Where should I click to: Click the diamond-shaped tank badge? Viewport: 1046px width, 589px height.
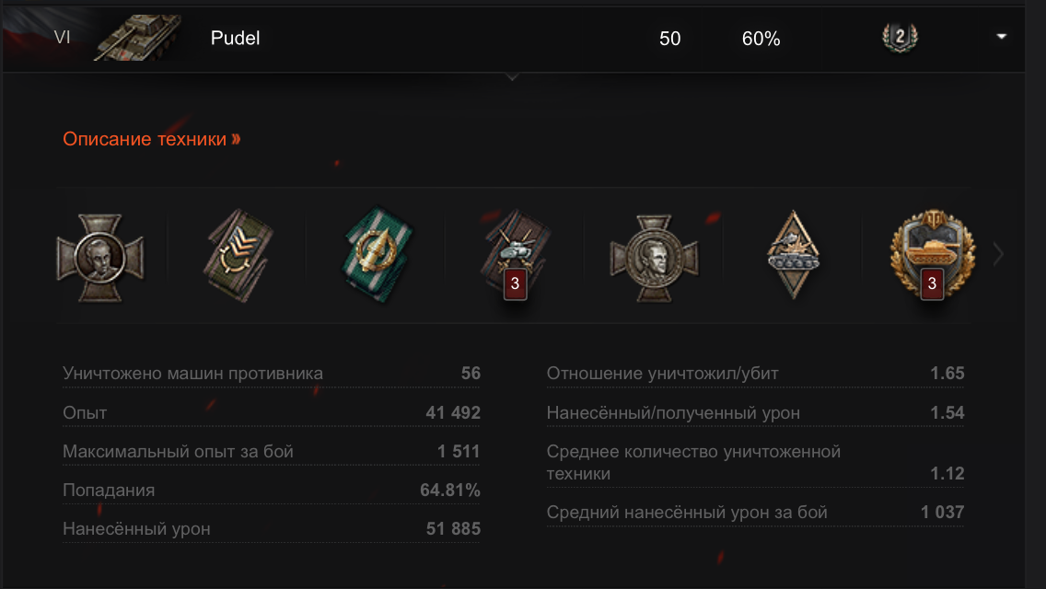(x=793, y=254)
